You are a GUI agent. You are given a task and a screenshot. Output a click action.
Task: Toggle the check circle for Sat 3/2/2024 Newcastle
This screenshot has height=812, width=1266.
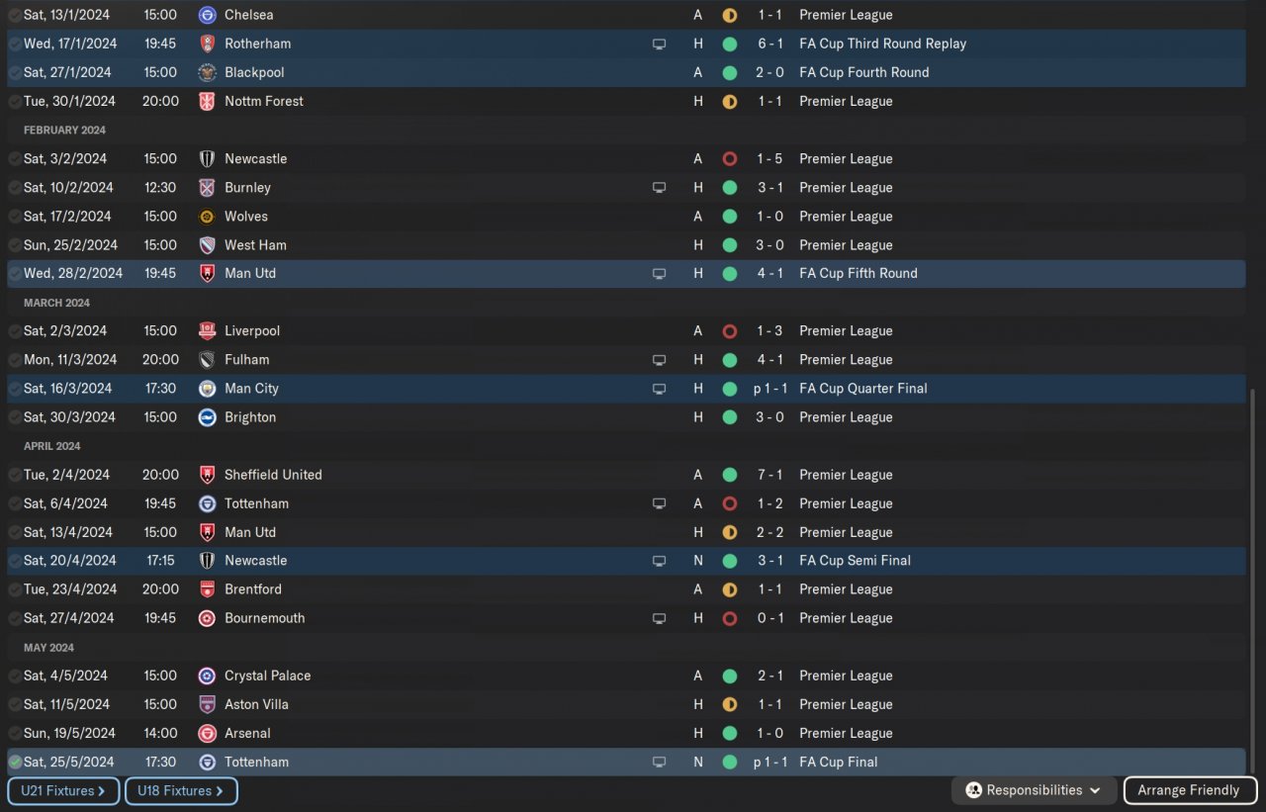(x=15, y=159)
